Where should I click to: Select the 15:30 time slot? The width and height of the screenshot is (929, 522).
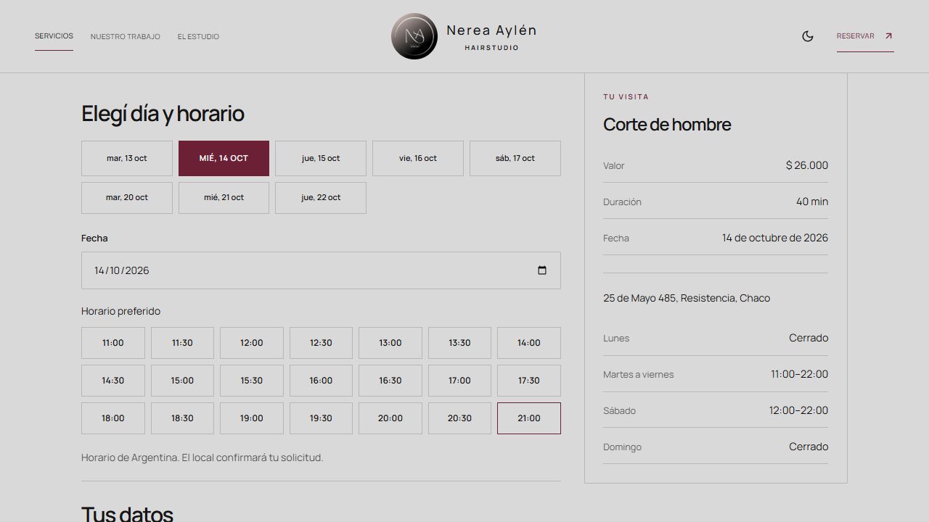click(252, 381)
